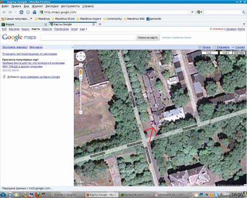Open the Закладки menu
The height and width of the screenshot is (198, 247).
(x=52, y=6)
